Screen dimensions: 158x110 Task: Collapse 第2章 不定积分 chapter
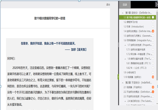122,83
